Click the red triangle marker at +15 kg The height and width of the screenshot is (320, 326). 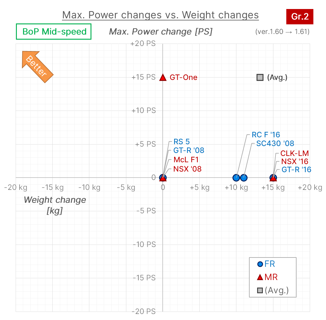click(x=273, y=178)
